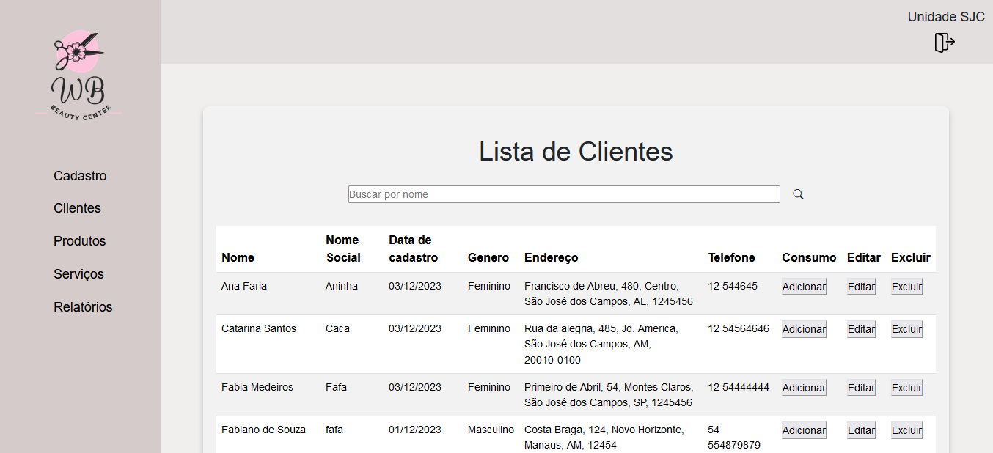This screenshot has height=453, width=993.
Task: Click the Lista de Clientes heading
Action: click(576, 152)
